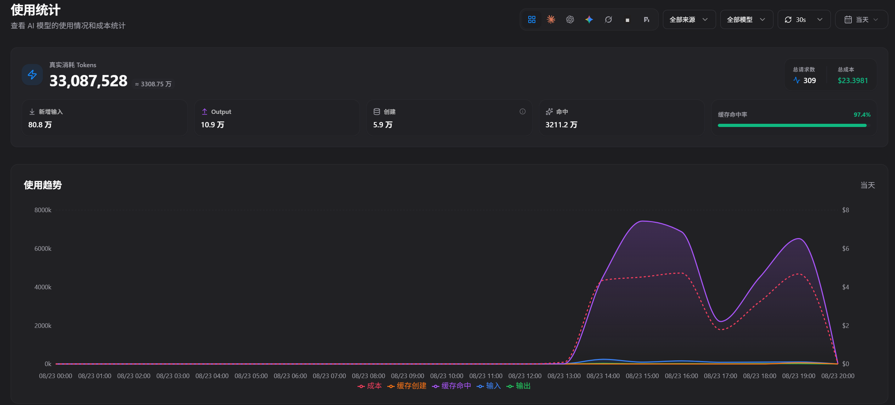This screenshot has height=405, width=895.
Task: Click the 08/23 15:00 axis label
Action: pos(642,376)
